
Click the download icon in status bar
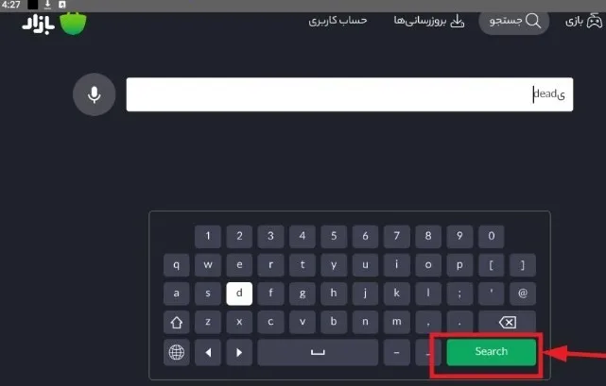[47, 5]
